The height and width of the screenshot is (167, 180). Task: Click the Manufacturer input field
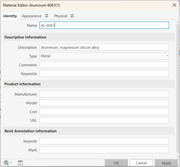click(x=104, y=94)
